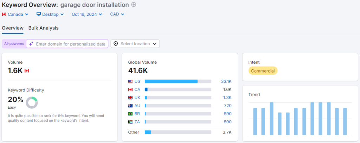Click the Commercial intent badge
The width and height of the screenshot is (360, 143).
[x=263, y=71]
